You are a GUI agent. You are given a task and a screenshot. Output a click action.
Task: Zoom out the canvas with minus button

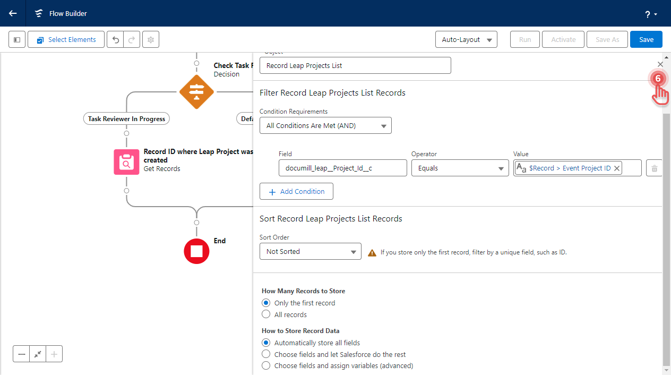[22, 354]
